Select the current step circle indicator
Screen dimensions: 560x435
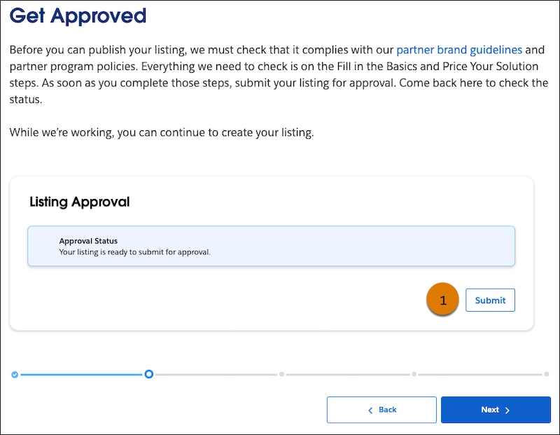pyautogui.click(x=148, y=375)
